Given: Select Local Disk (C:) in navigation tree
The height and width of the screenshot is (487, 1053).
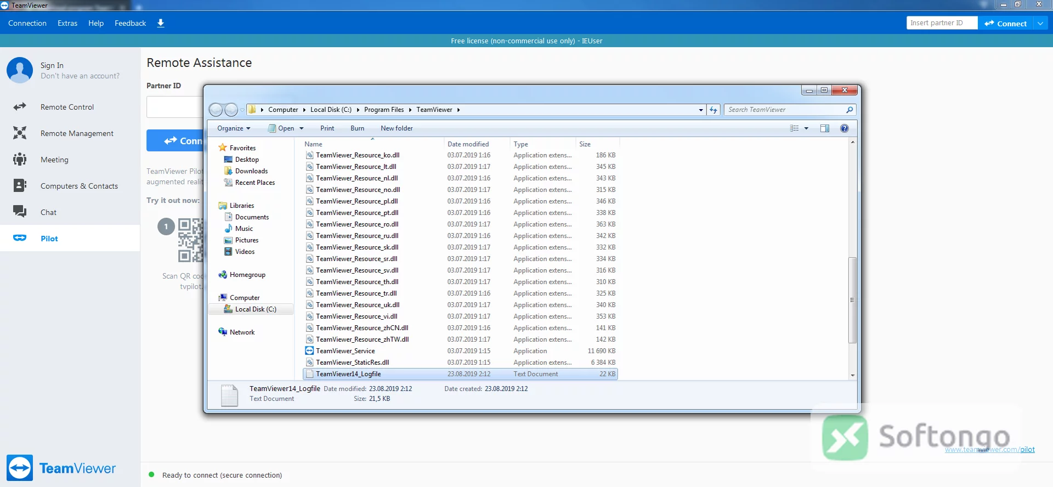Looking at the screenshot, I should click(256, 309).
